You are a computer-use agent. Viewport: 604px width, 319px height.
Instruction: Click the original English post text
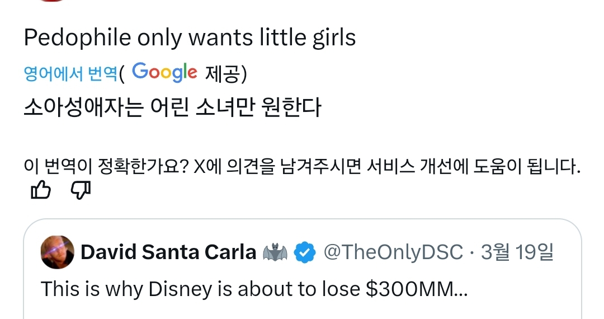click(x=190, y=38)
